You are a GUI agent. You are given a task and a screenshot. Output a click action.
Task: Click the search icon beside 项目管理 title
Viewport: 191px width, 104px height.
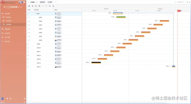coord(21,7)
